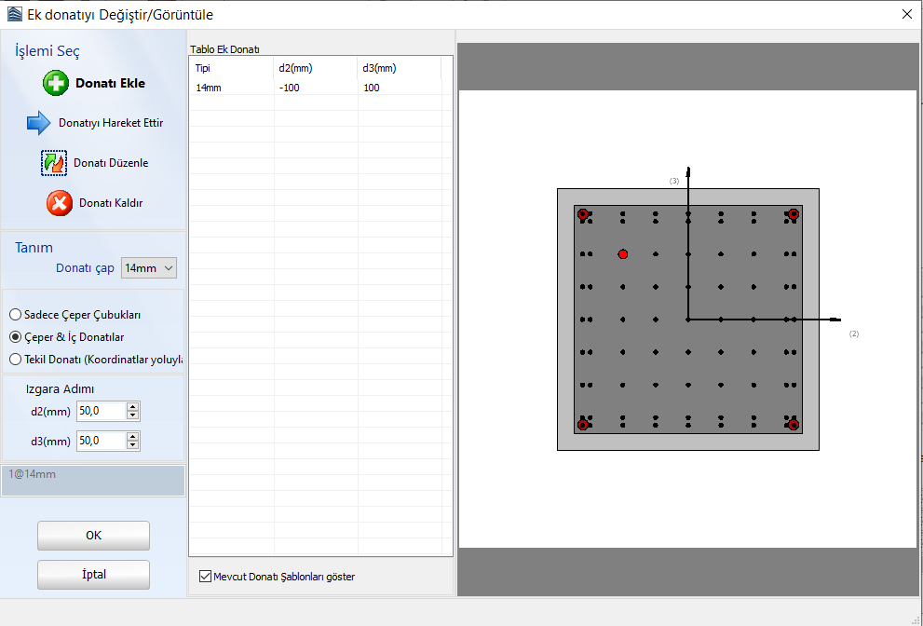
Task: Click the red X Donatı Kaldır icon
Action: 60,203
